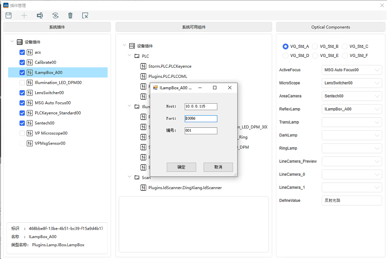Select the PLCKeyence_Standard00 tree item
The height and width of the screenshot is (259, 387).
[x=58, y=113]
